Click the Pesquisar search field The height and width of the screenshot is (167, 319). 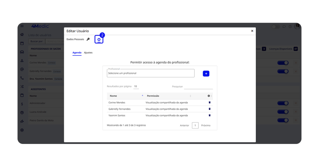(198, 87)
